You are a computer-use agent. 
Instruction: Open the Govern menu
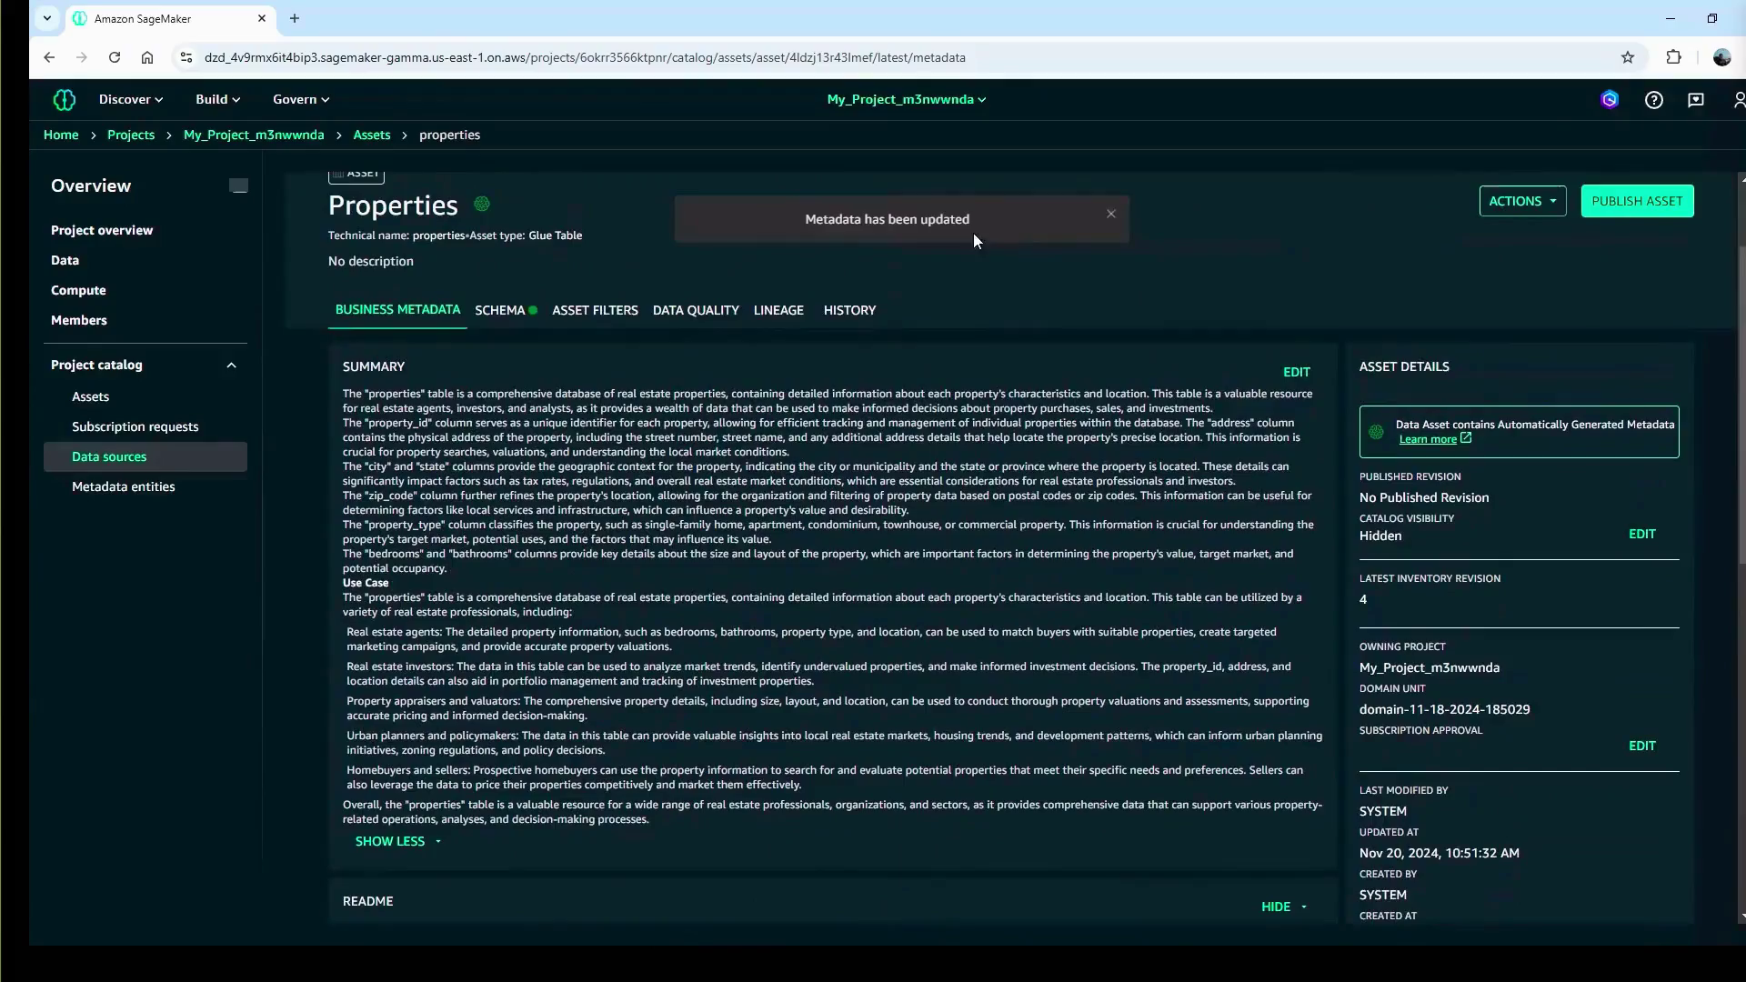301,99
